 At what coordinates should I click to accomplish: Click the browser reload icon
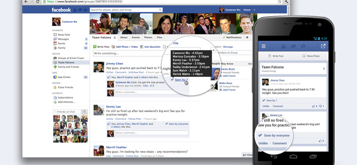pyautogui.click(x=38, y=1)
